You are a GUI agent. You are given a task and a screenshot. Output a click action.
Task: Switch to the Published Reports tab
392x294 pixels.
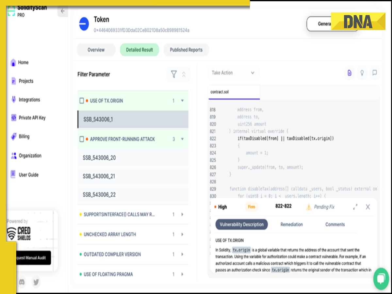pyautogui.click(x=186, y=50)
